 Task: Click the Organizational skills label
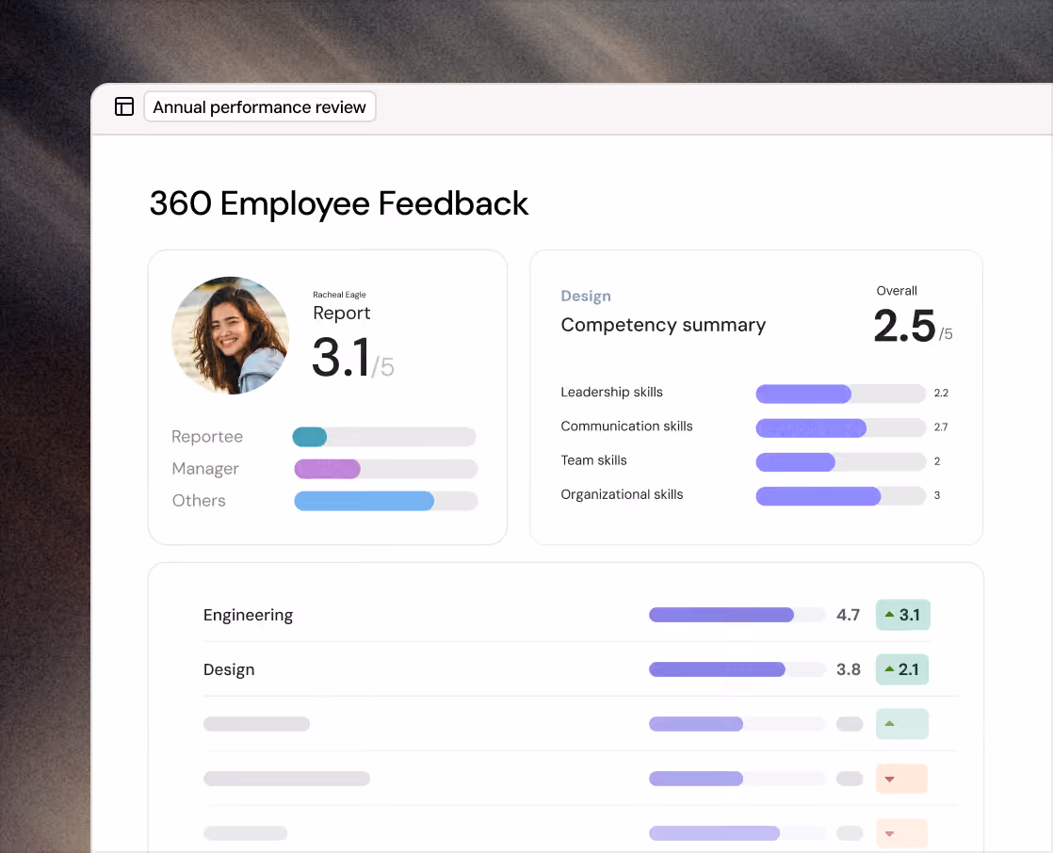pos(622,494)
